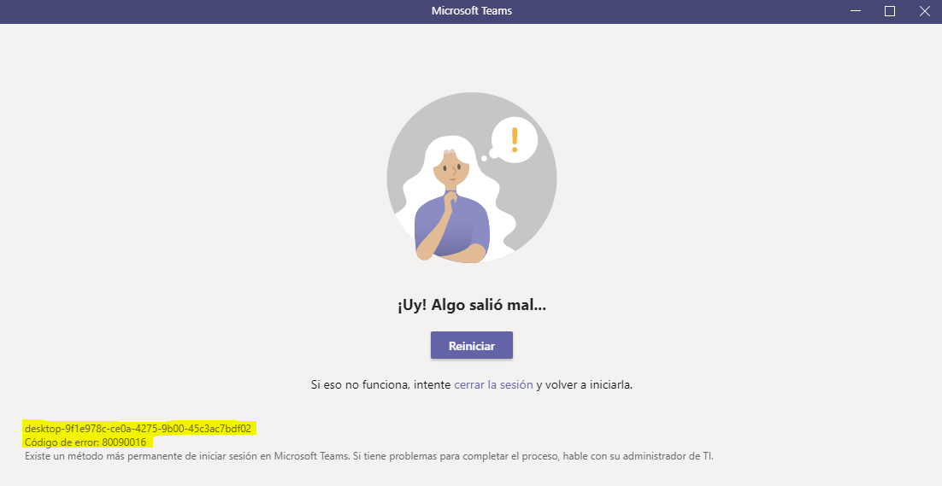Click the 'y volver a iniciarla.' text
Image resolution: width=942 pixels, height=486 pixels.
click(x=585, y=384)
